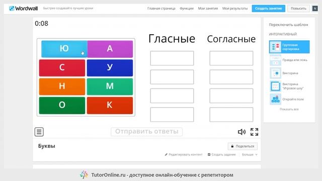Toggle sound with the speaker icon
This screenshot has height=181, width=322.
242,132
